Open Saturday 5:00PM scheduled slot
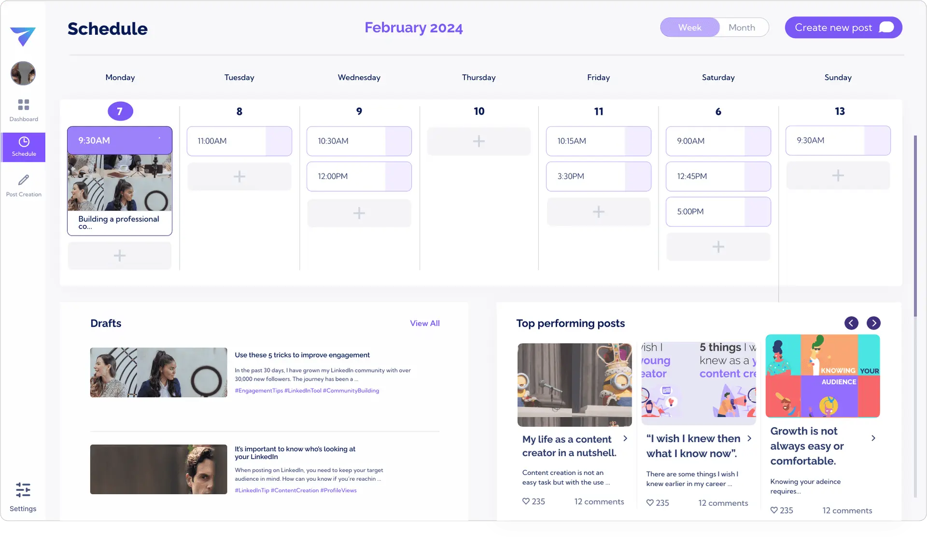This screenshot has width=927, height=542. (x=718, y=211)
